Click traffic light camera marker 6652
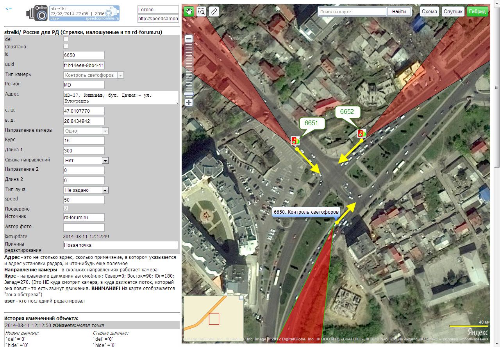 point(362,133)
